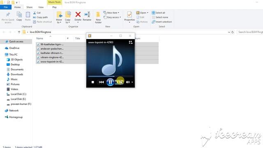Viewport: 263px width, 148px height.
Task: Click the Search love BGM Ringtone box
Action: point(250,32)
